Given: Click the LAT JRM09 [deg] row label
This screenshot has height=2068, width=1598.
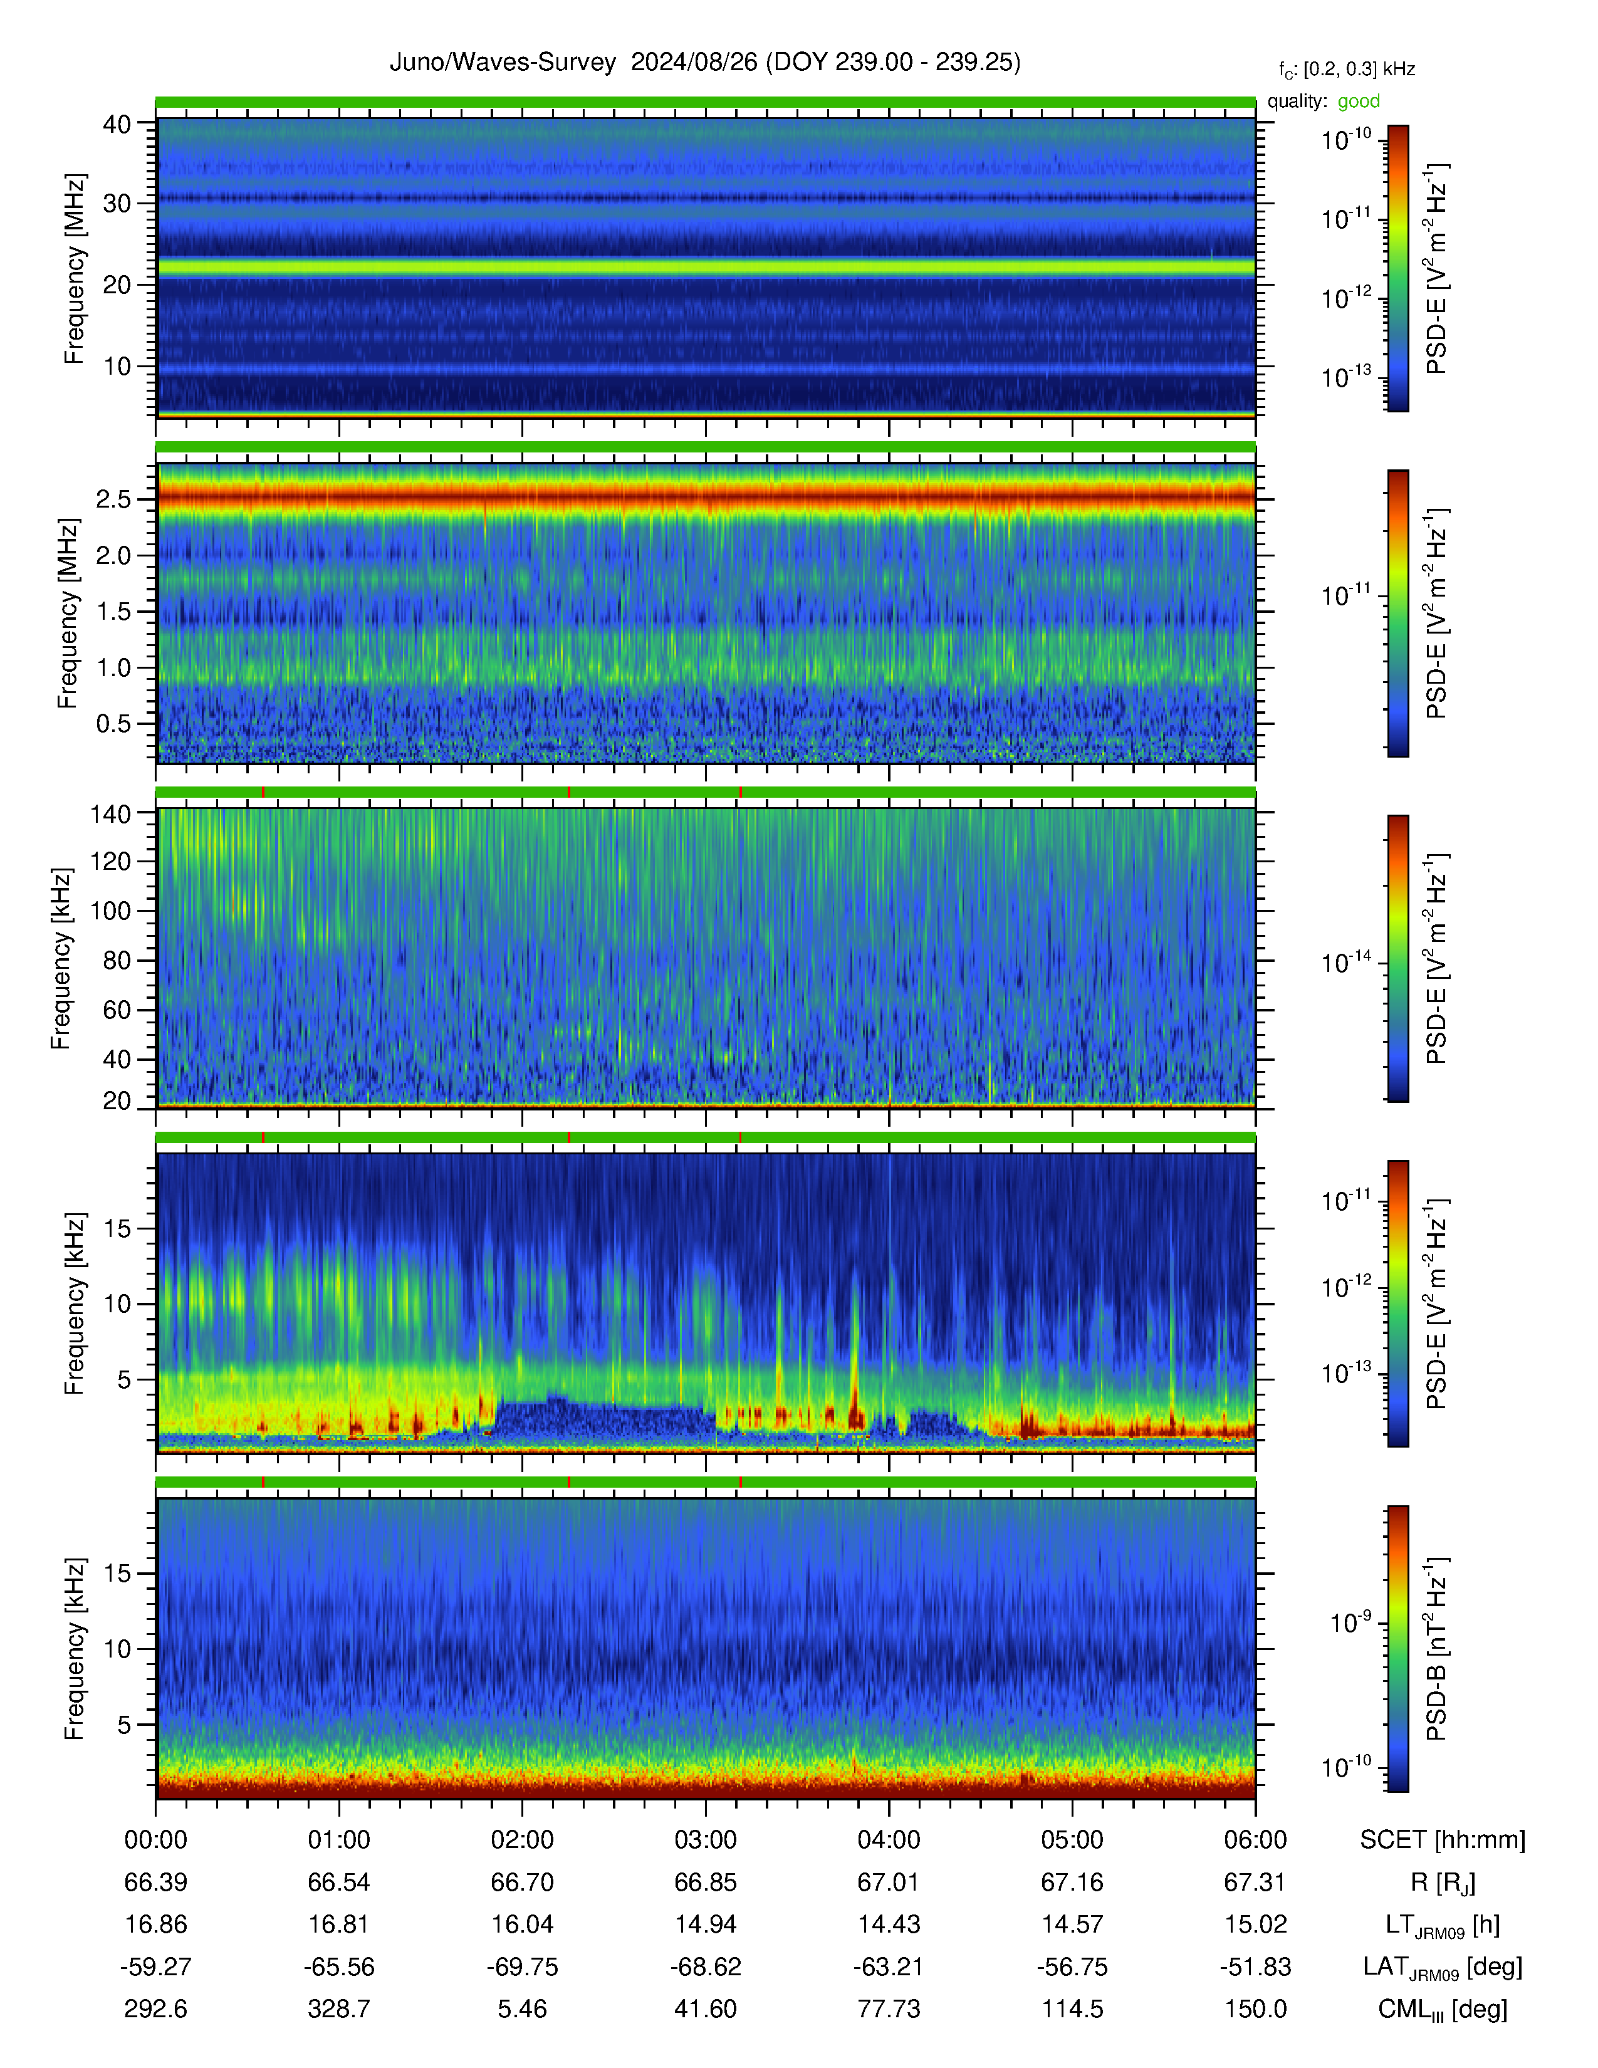Looking at the screenshot, I should (x=1443, y=1968).
